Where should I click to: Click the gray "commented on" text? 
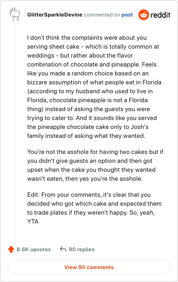[x=102, y=15]
